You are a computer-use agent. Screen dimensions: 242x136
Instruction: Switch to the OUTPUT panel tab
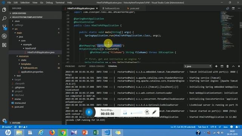pyautogui.click(x=82, y=66)
